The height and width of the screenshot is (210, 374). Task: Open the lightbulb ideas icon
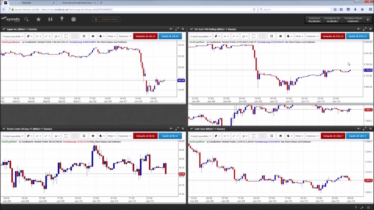tap(62, 19)
